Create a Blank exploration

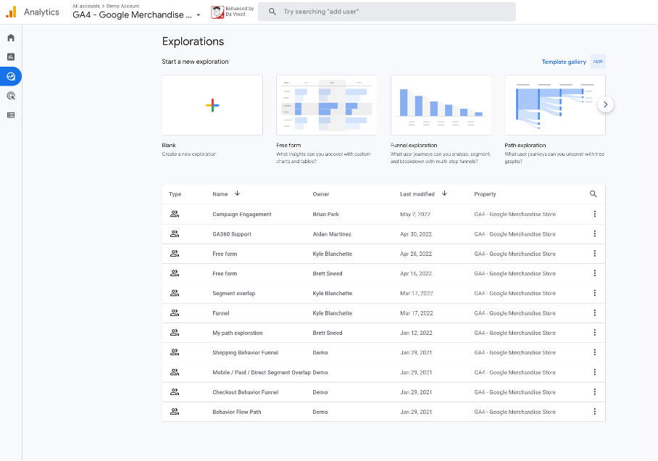[x=212, y=105]
